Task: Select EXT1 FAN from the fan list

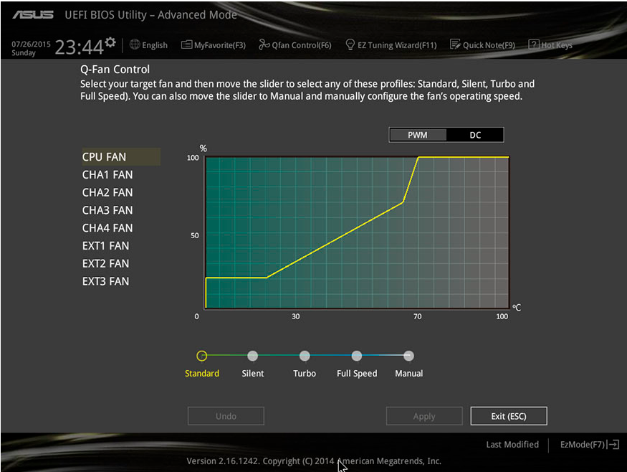Action: pyautogui.click(x=105, y=245)
